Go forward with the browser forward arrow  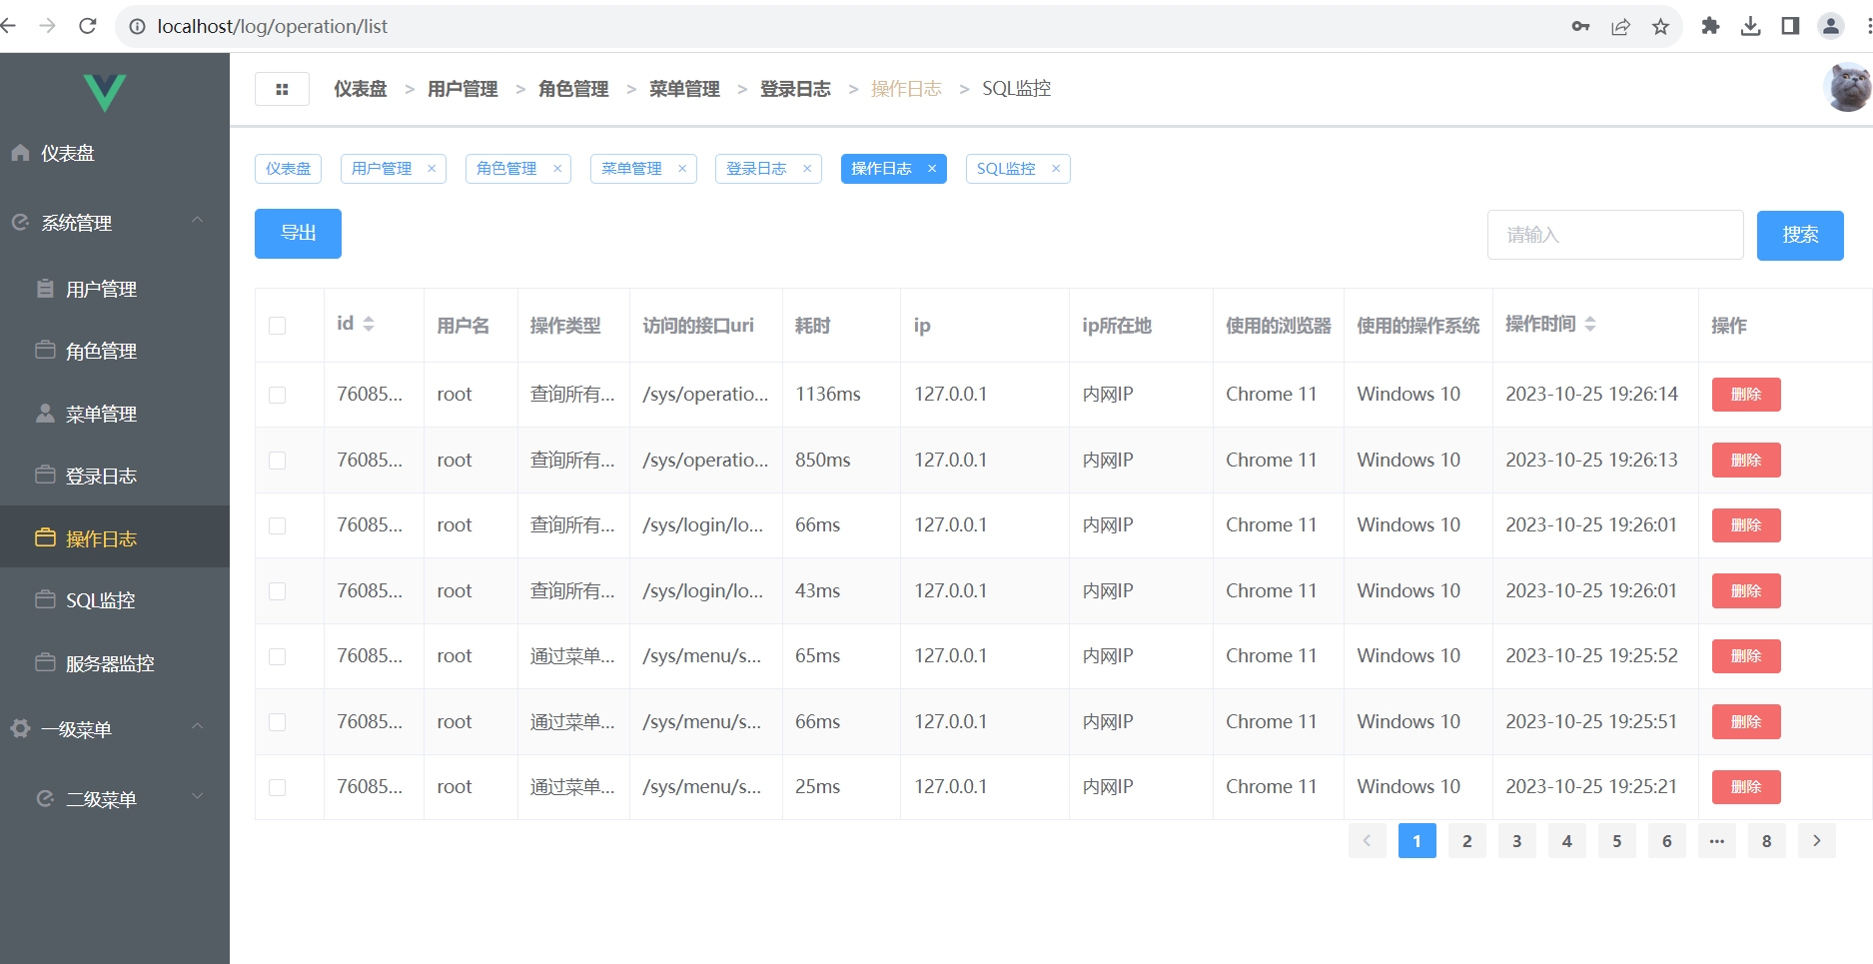[47, 26]
